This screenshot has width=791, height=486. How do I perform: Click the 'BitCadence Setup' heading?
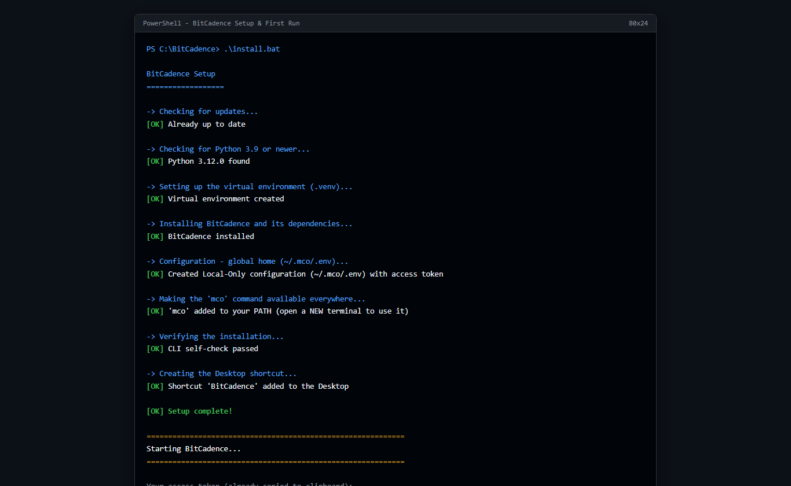181,74
